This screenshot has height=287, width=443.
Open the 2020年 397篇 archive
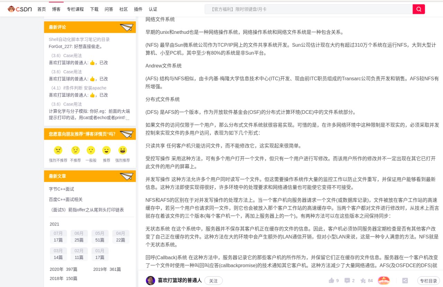point(63,269)
